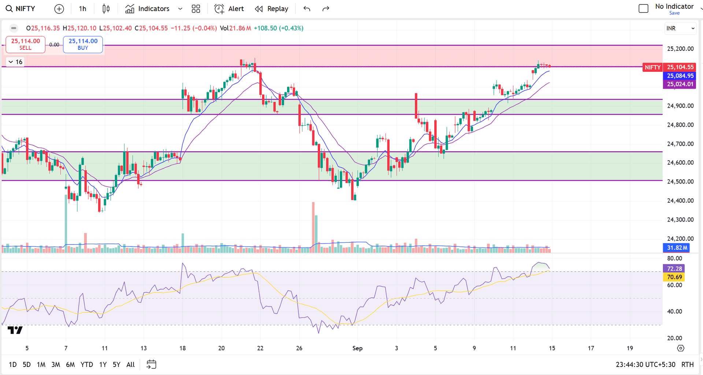Click the BUY 25,114.00 button
Viewport: 703px width, 375px height.
[x=83, y=44]
